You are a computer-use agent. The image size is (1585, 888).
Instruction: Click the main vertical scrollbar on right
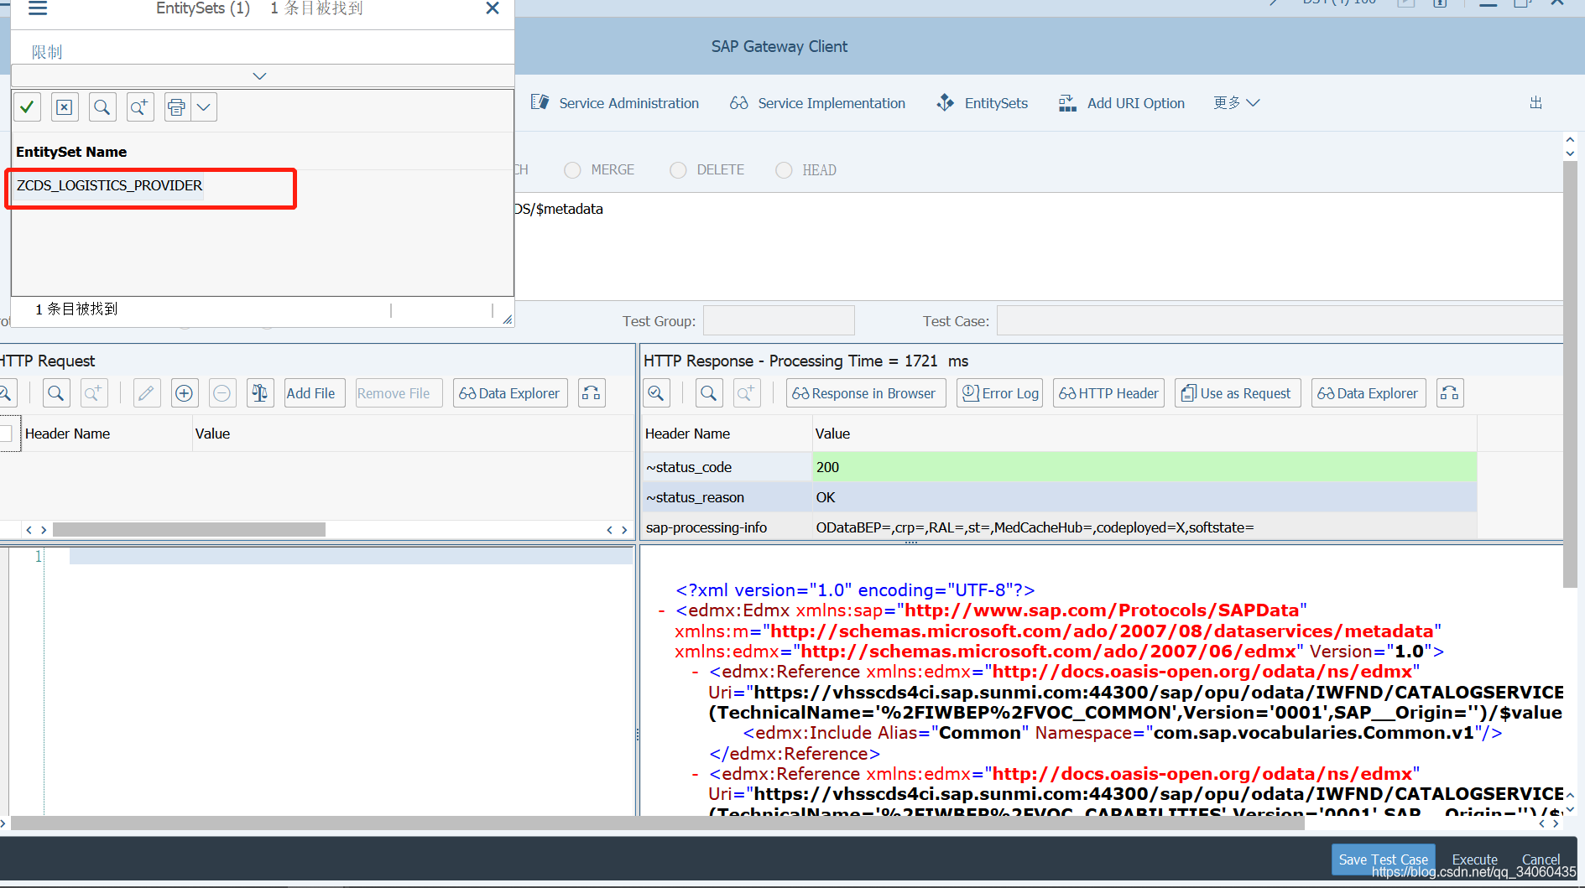pos(1570,374)
